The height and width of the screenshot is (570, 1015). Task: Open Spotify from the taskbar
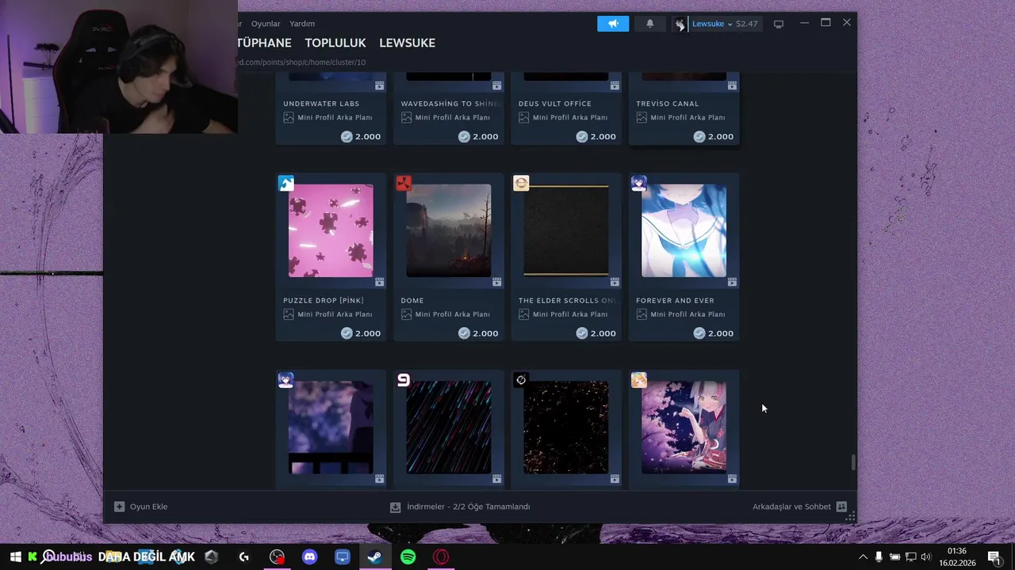(408, 557)
